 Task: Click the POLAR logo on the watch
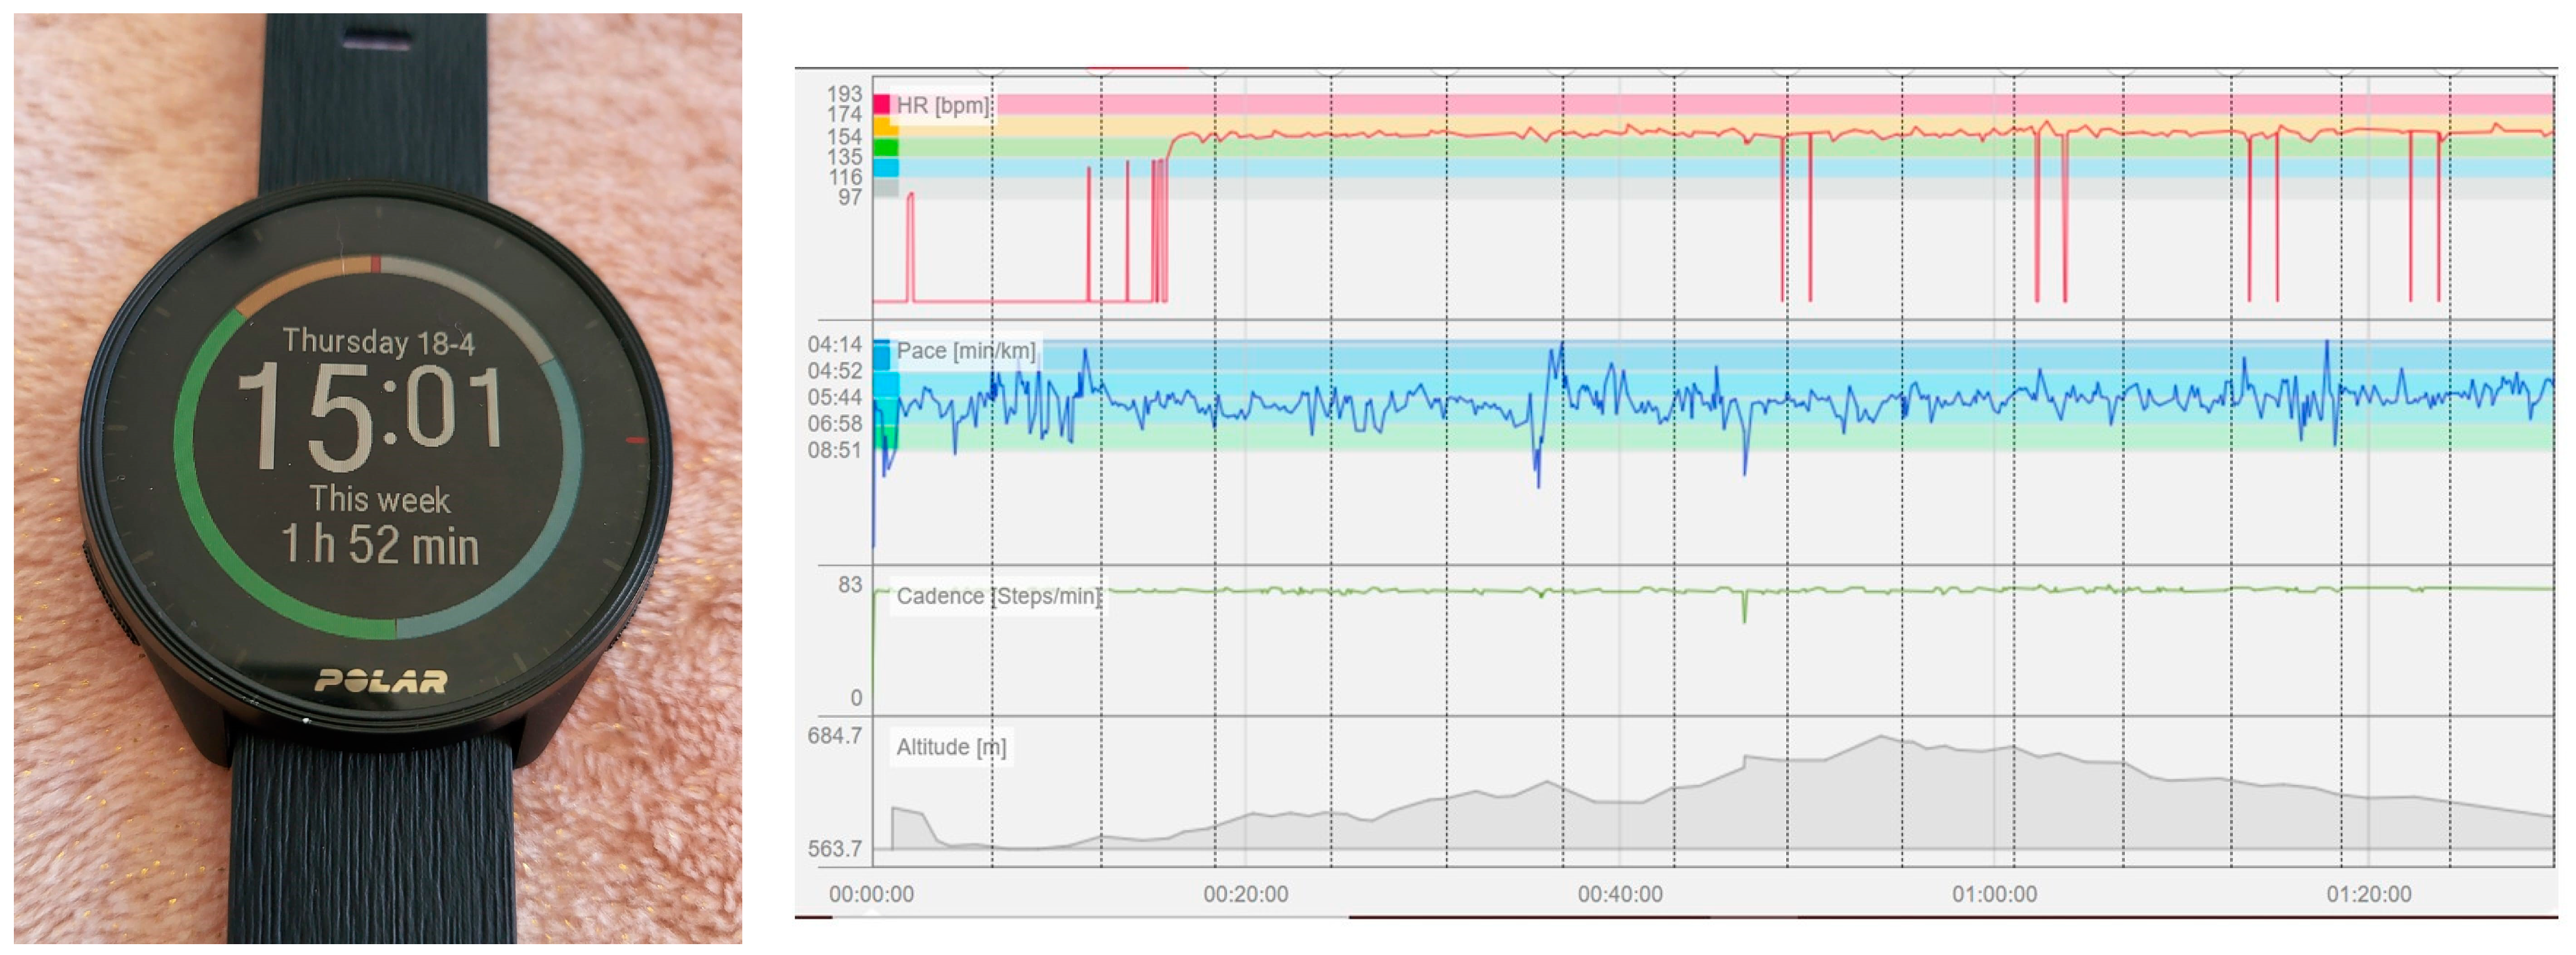381,682
